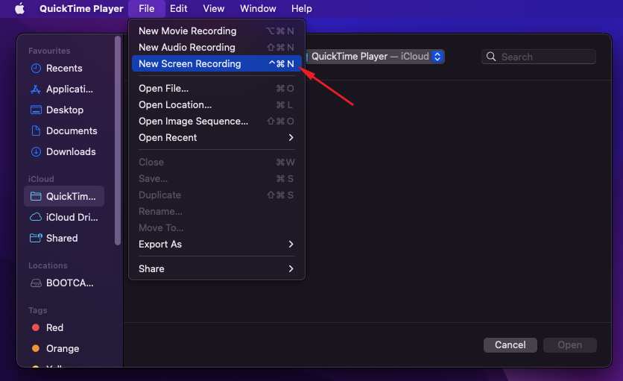Click the Shared folder icon in sidebar

click(36, 238)
